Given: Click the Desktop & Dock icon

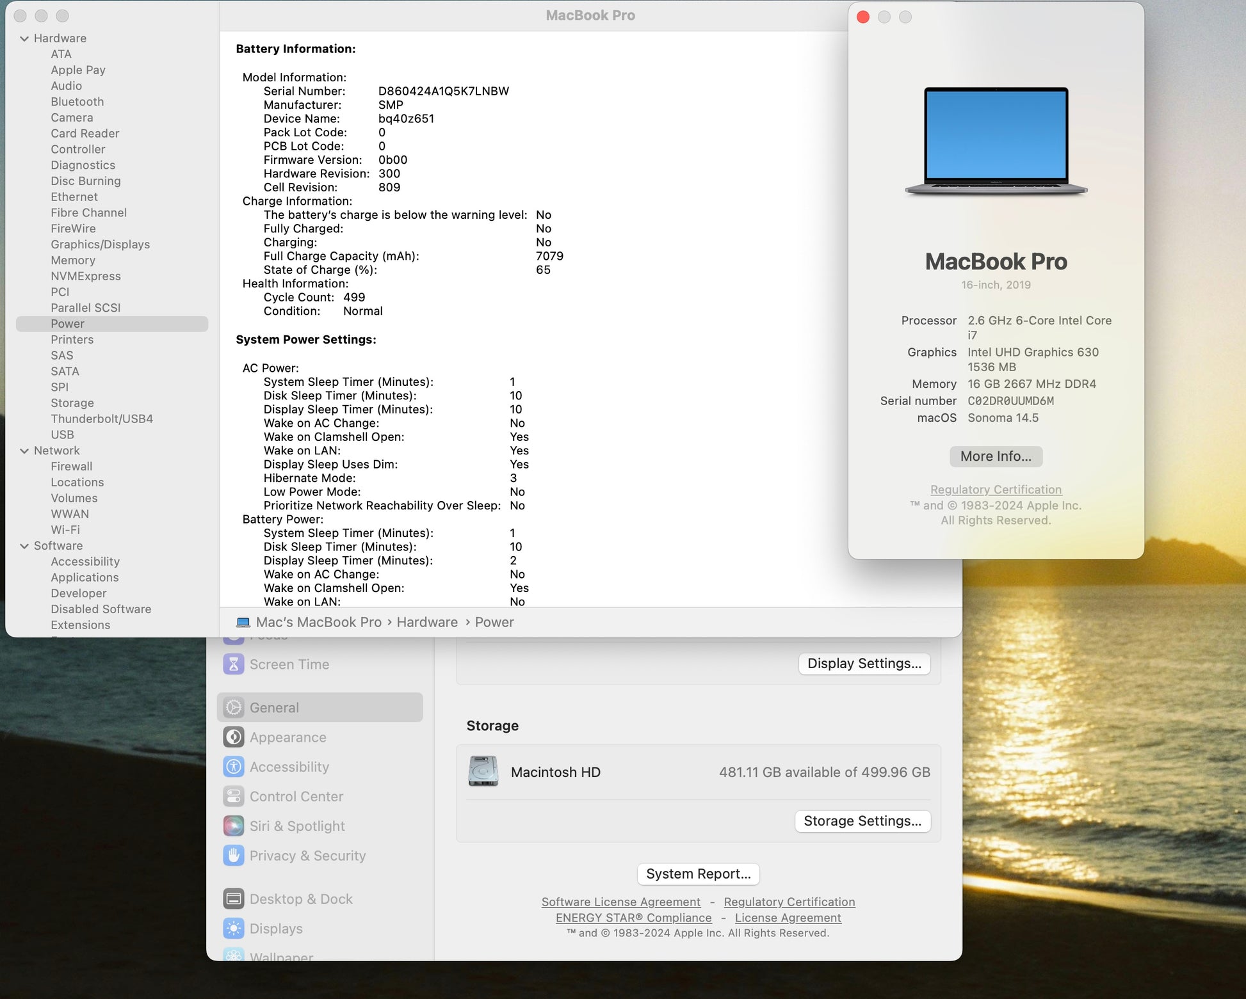Looking at the screenshot, I should coord(234,899).
